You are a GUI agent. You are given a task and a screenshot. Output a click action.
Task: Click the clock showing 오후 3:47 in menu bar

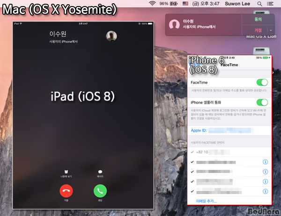(206, 4)
